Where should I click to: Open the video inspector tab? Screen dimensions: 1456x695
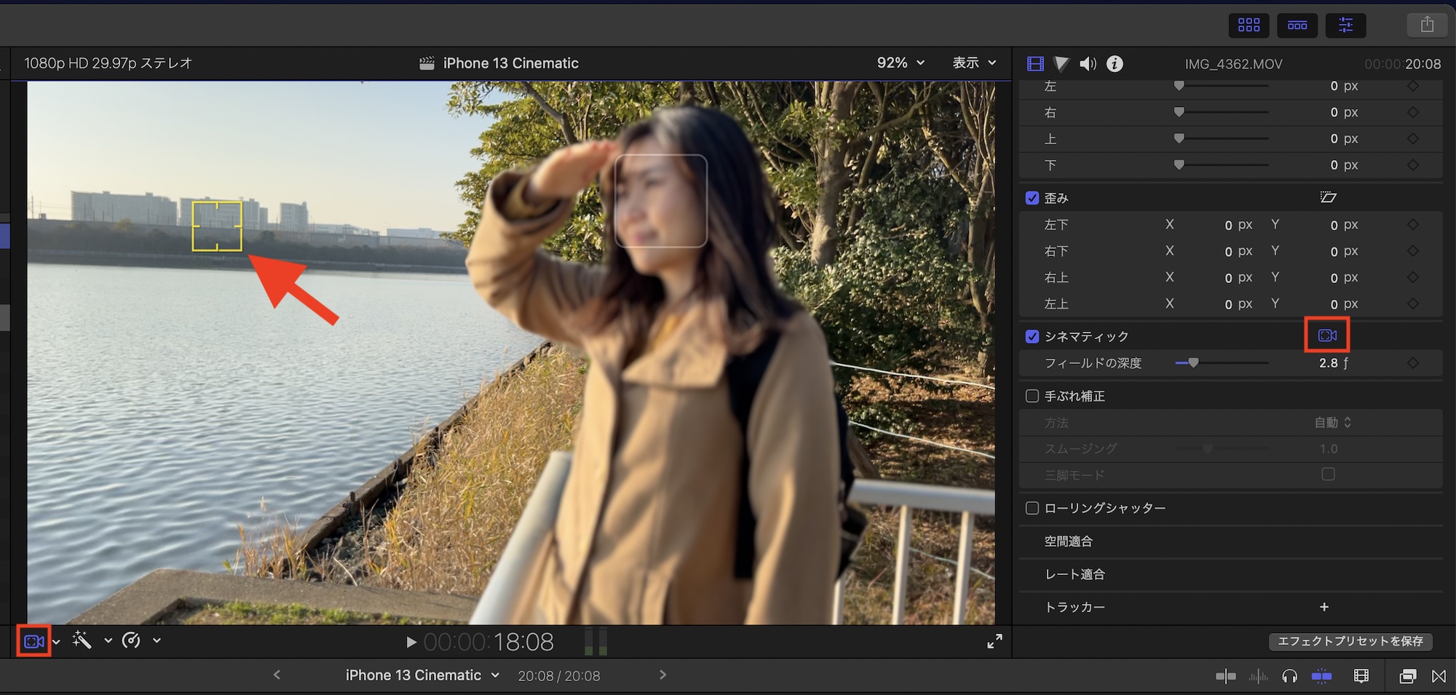pyautogui.click(x=1034, y=64)
